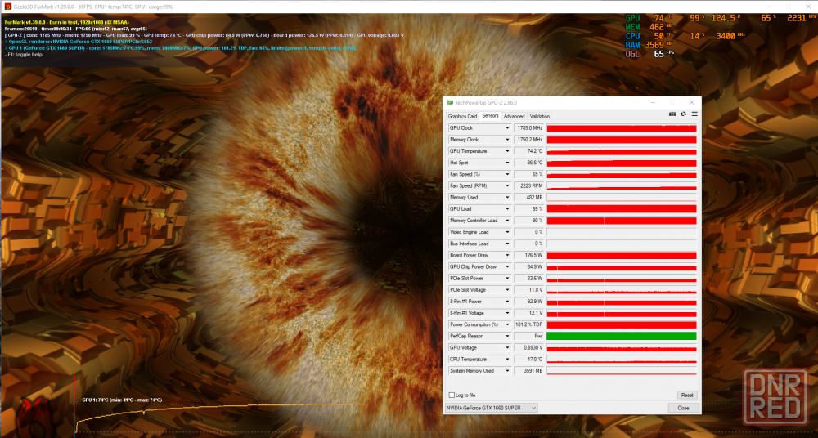The image size is (818, 438).
Task: Expand the GPU Load sensor dropdown
Action: (506, 209)
